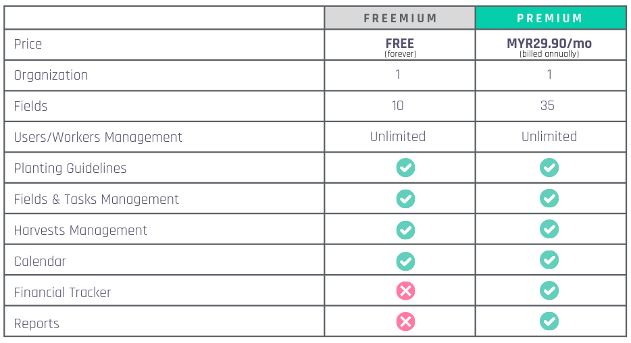Click the Freemium Reports cross icon
The image size is (631, 343).
coord(405,321)
